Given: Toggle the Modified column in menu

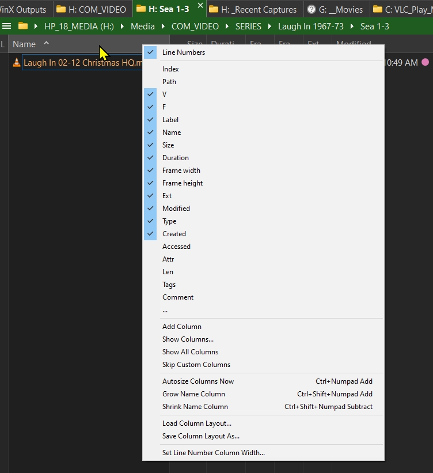Looking at the screenshot, I should (264, 209).
